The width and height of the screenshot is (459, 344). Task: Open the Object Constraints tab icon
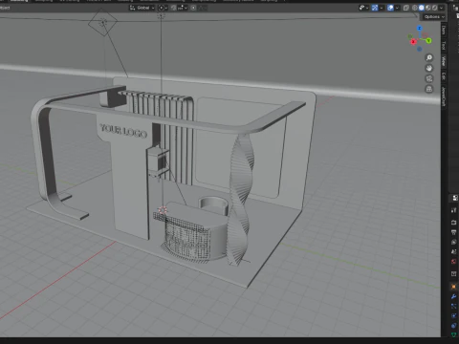coord(454,326)
